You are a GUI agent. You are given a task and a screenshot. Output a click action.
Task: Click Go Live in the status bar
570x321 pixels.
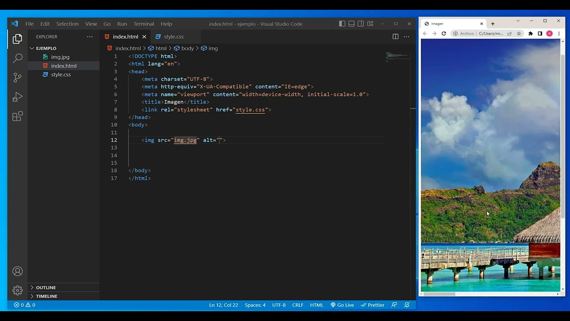pos(342,305)
